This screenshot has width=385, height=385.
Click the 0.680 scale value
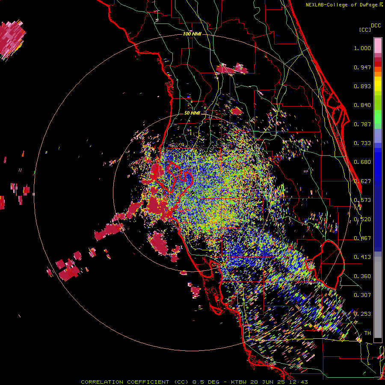point(362,162)
